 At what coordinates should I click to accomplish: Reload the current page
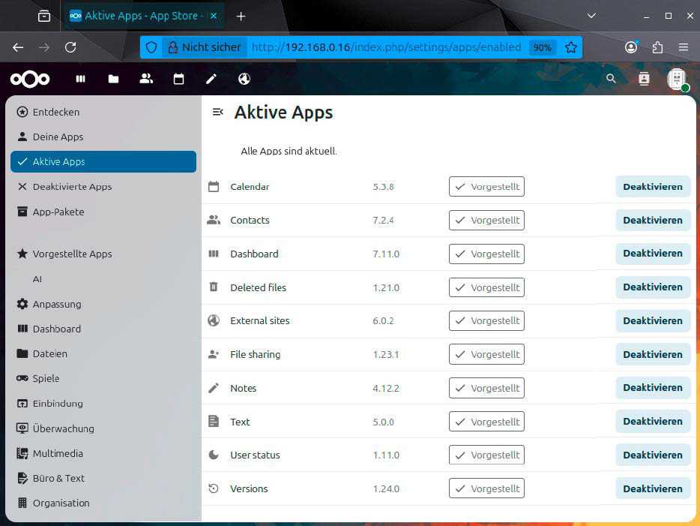(x=70, y=47)
